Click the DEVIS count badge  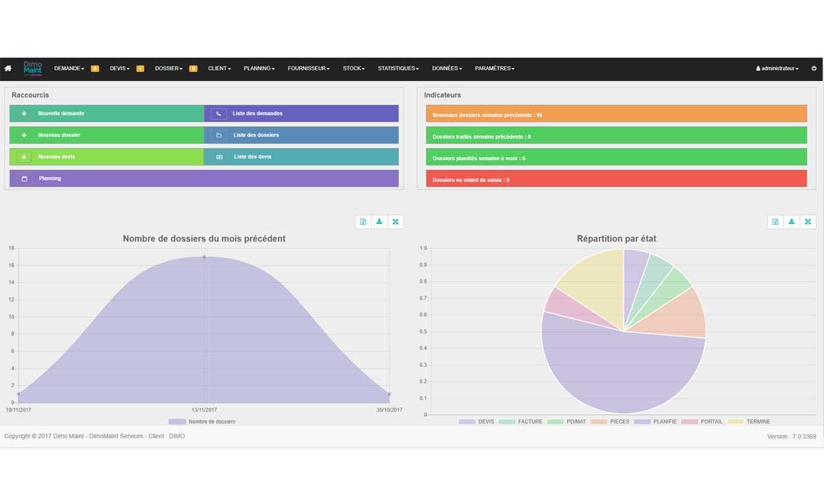point(140,69)
